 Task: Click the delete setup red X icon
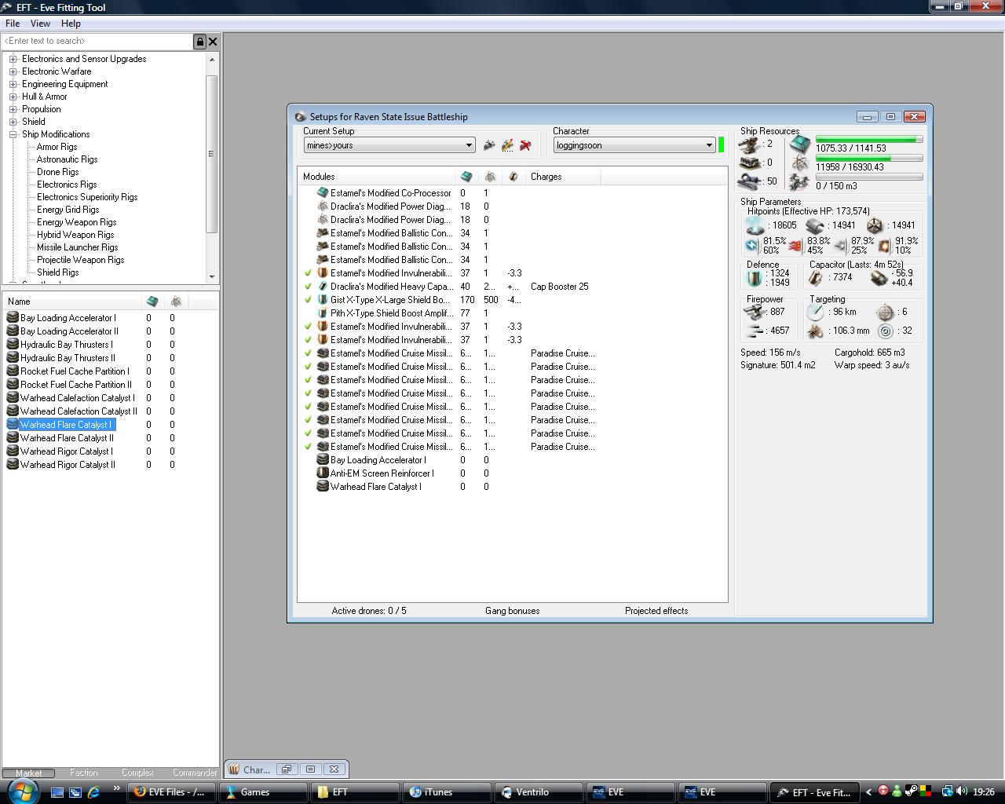pyautogui.click(x=525, y=145)
